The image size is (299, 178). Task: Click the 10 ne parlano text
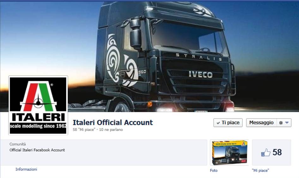click(x=111, y=130)
